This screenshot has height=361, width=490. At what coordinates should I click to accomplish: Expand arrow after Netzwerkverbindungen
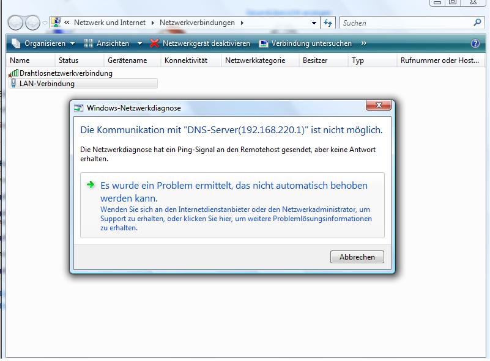click(x=242, y=23)
